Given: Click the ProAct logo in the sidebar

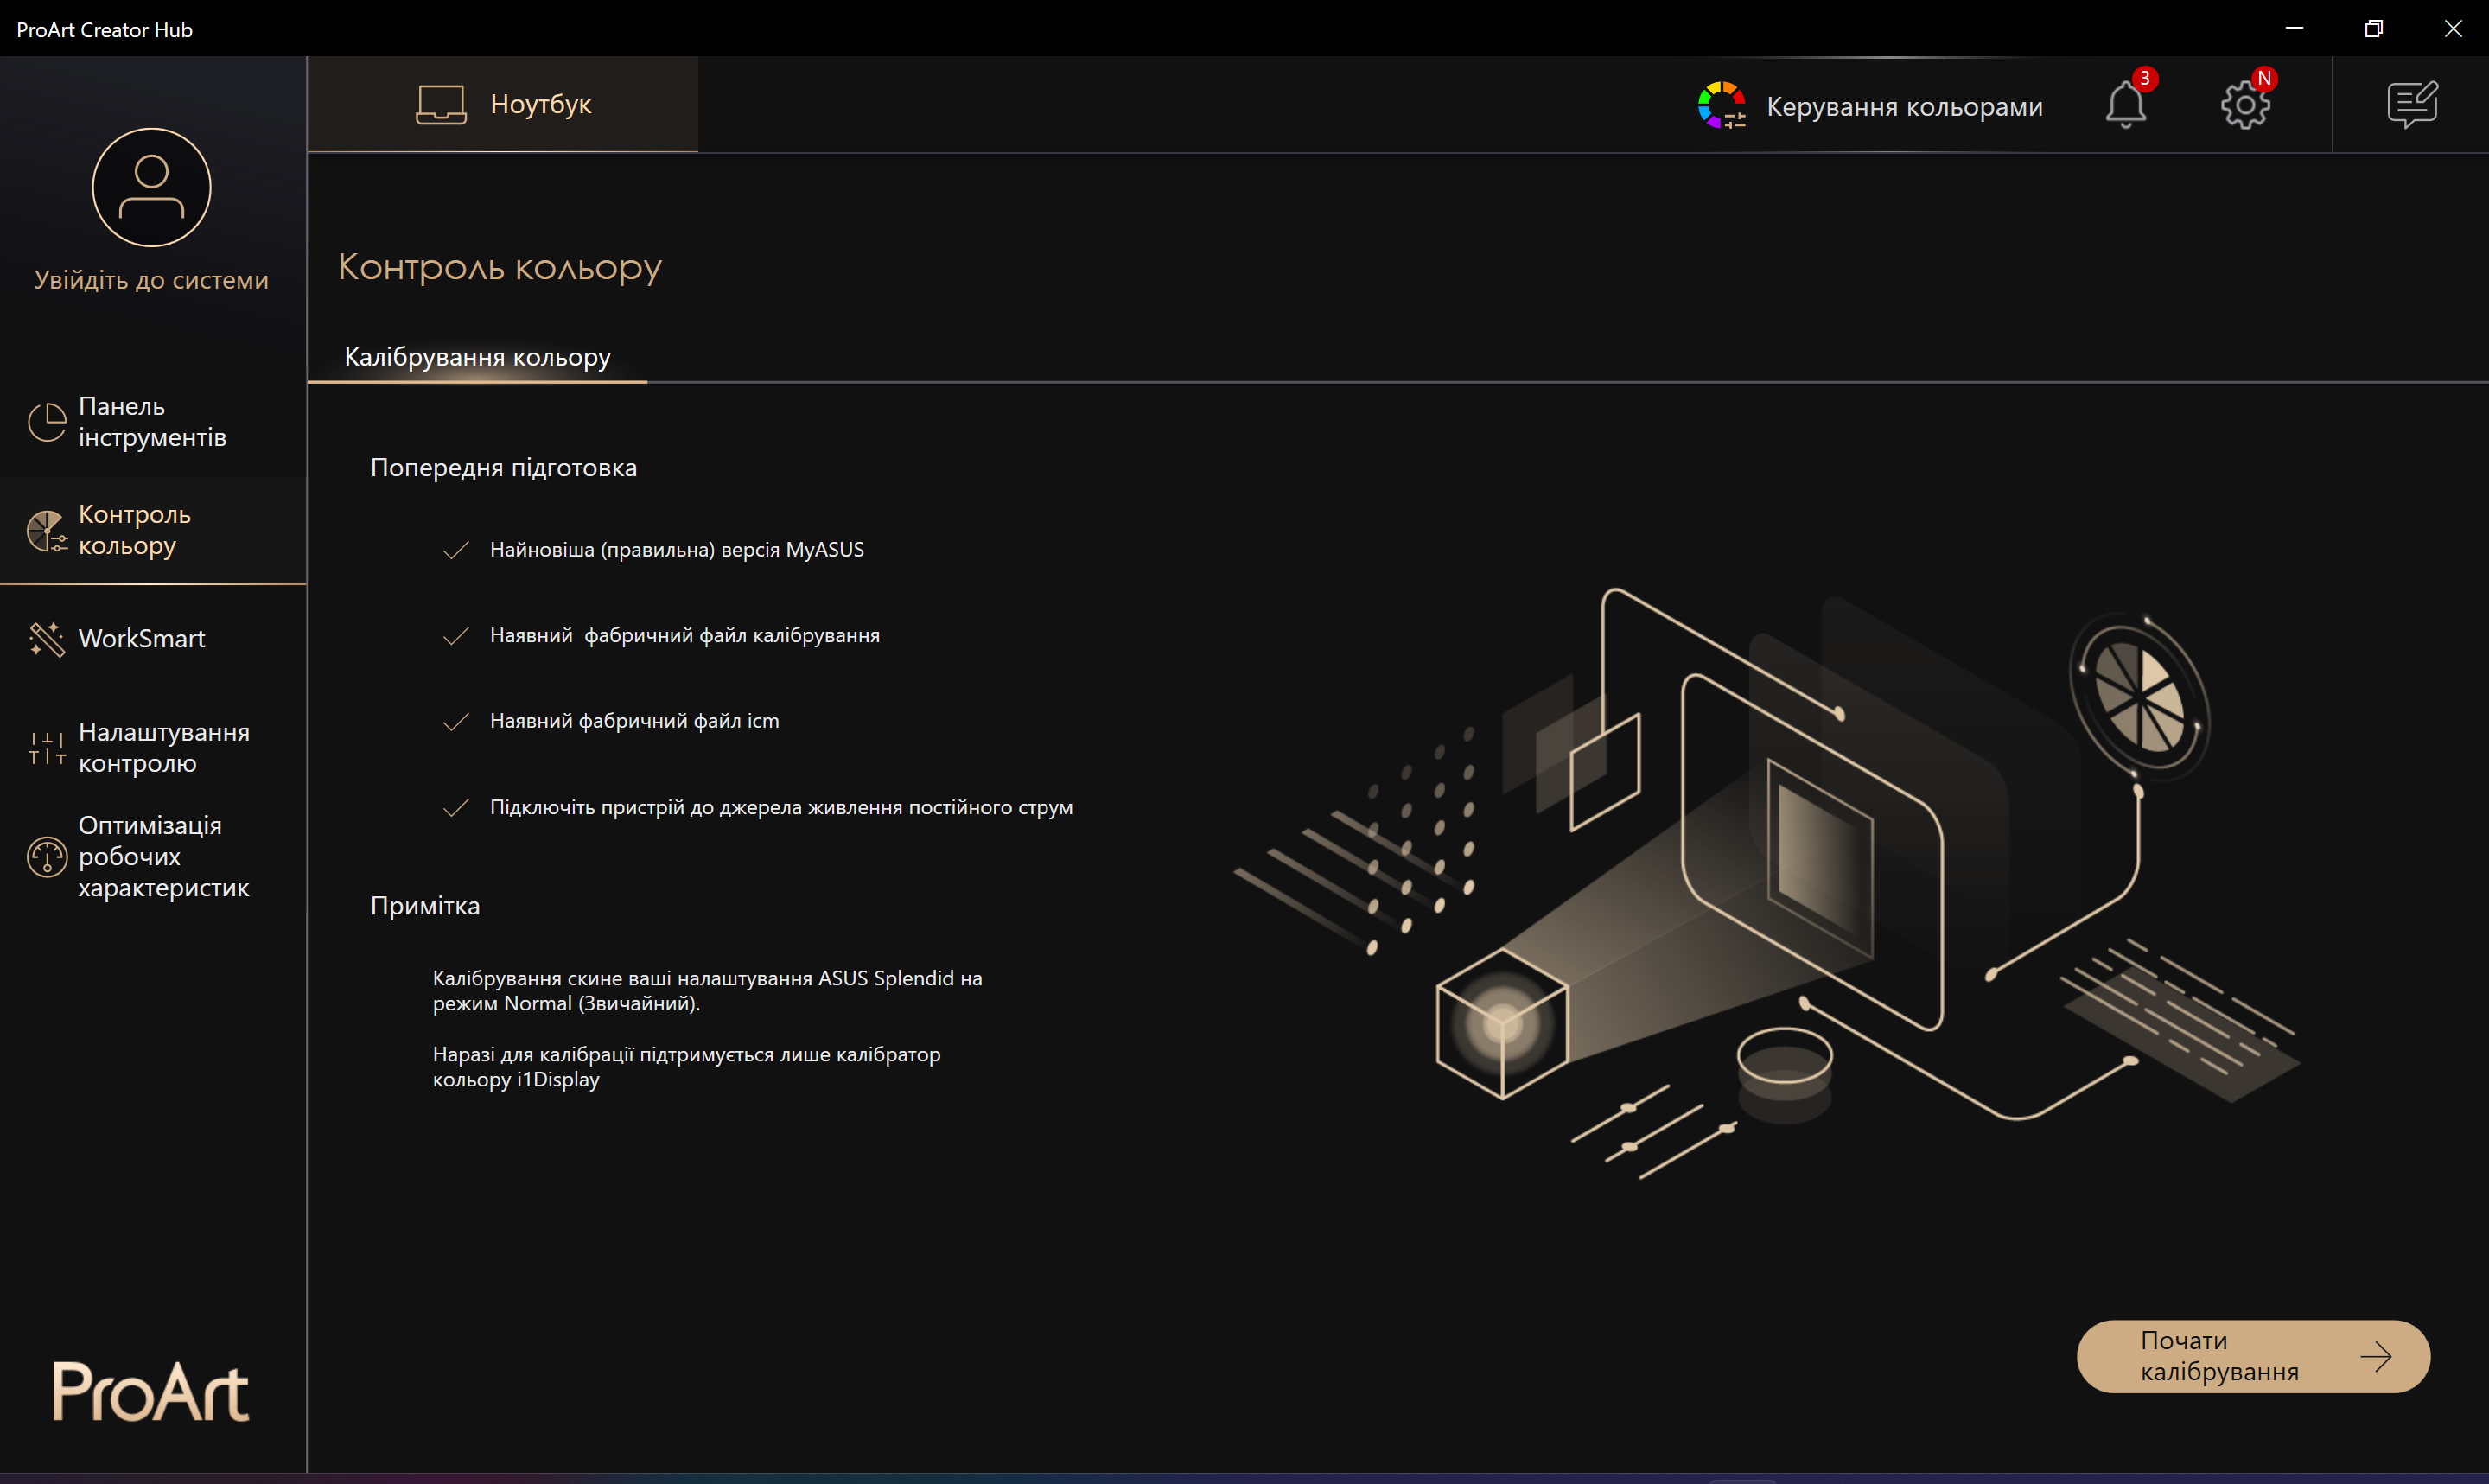Looking at the screenshot, I should (151, 1391).
